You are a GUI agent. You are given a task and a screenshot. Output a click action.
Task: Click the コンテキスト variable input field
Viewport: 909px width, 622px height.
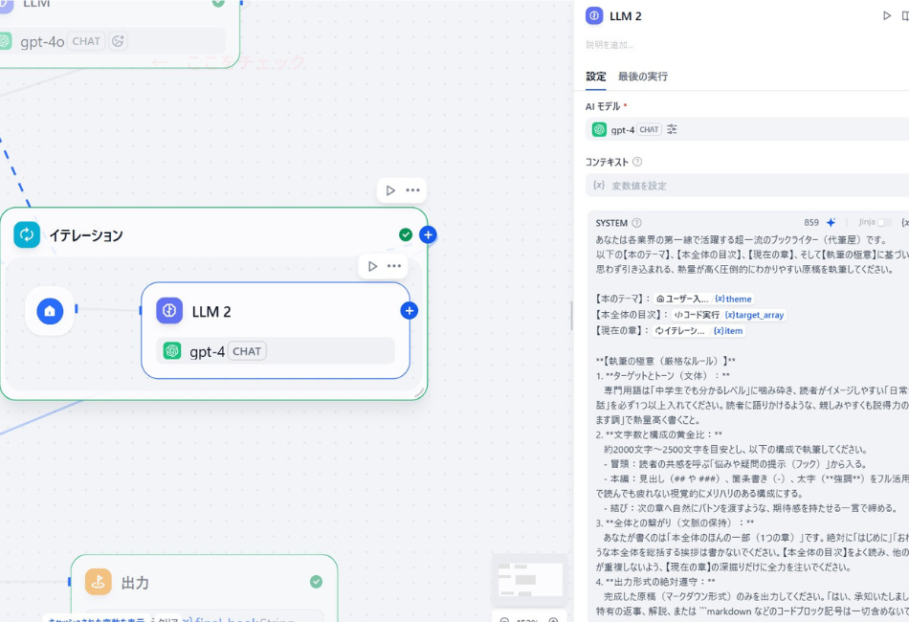(746, 185)
